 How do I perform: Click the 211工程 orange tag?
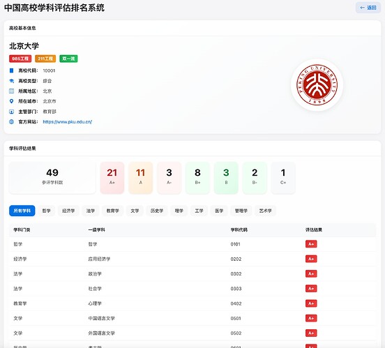click(x=45, y=59)
